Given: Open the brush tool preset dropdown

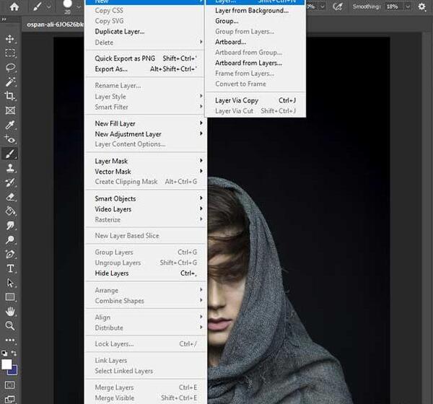Looking at the screenshot, I should (x=48, y=7).
